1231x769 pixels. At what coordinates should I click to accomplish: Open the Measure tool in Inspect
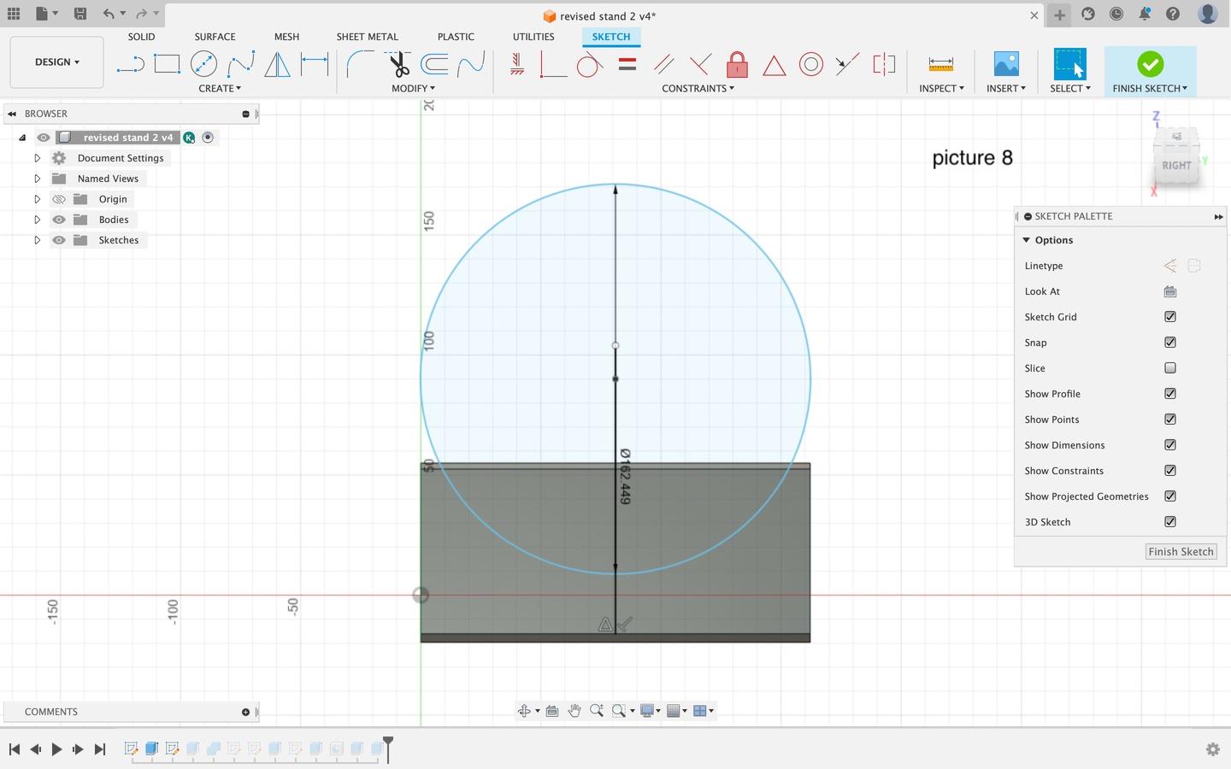tap(940, 64)
